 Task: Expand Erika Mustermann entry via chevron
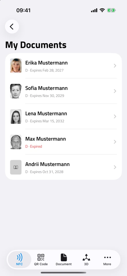115,66
